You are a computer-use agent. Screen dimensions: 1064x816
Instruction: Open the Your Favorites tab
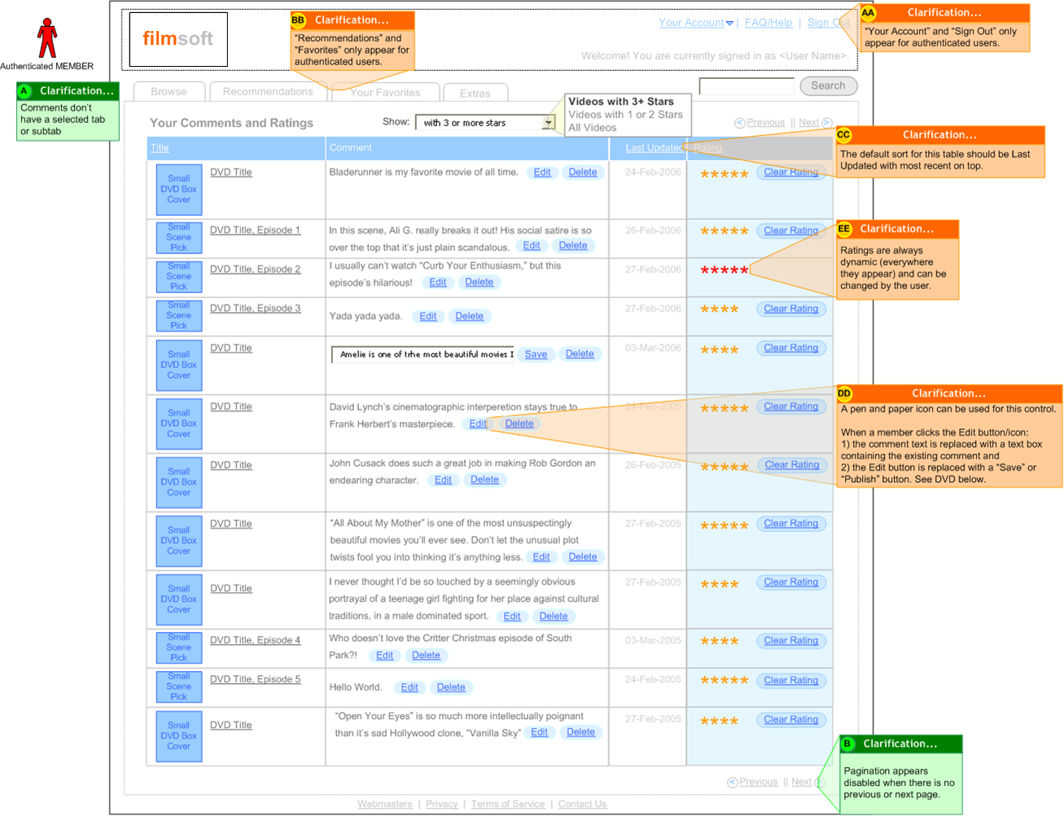click(385, 93)
